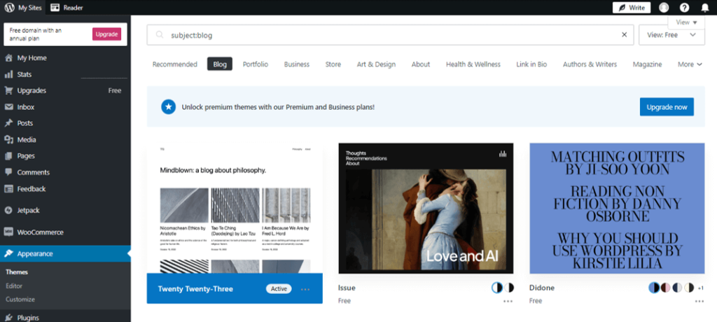
Task: Open the Reader icon in top bar
Action: [x=55, y=7]
